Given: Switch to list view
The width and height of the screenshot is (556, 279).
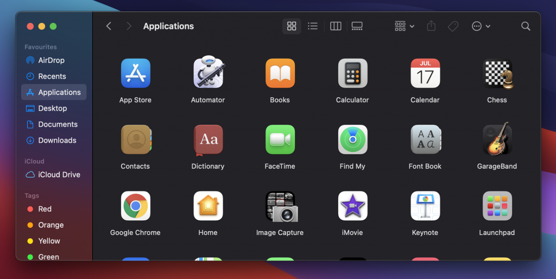Looking at the screenshot, I should tap(313, 26).
